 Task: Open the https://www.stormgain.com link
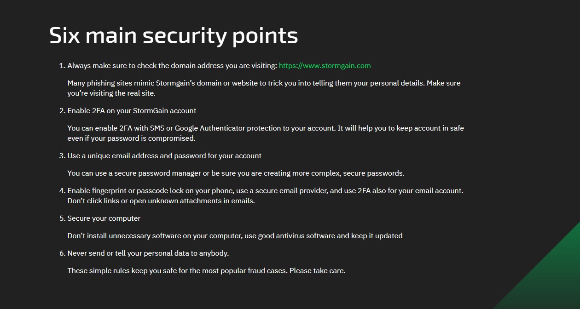[x=325, y=66]
